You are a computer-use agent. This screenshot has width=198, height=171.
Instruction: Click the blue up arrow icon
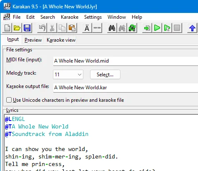point(192,28)
